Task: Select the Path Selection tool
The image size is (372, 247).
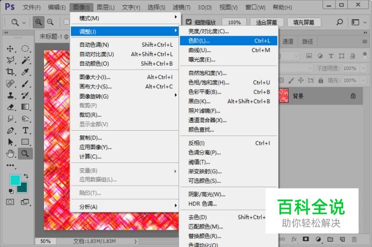Action: click(10, 142)
